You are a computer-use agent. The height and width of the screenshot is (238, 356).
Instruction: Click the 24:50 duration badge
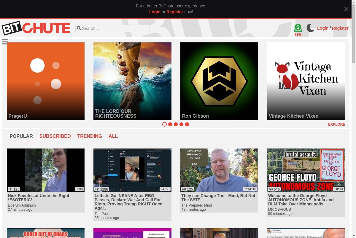[165, 189]
